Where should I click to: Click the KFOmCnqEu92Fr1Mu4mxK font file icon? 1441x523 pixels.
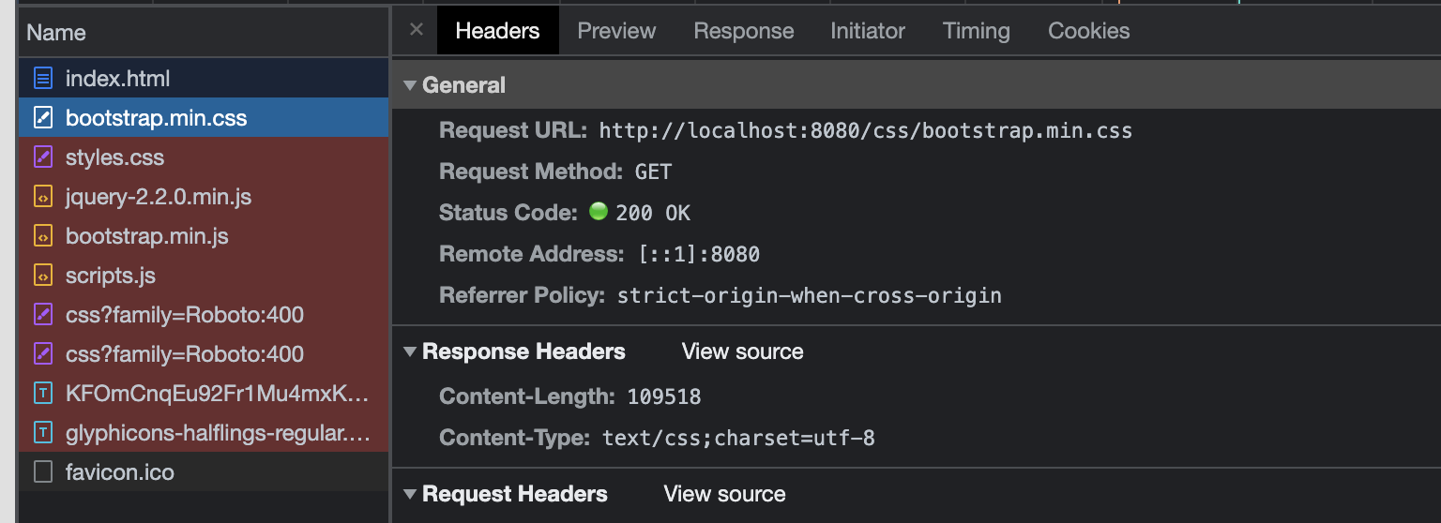click(x=42, y=394)
